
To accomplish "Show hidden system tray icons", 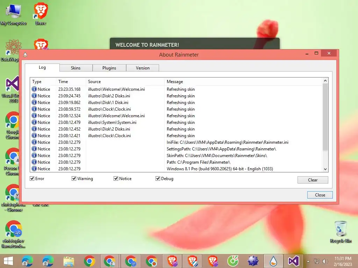I will pyautogui.click(x=308, y=261).
